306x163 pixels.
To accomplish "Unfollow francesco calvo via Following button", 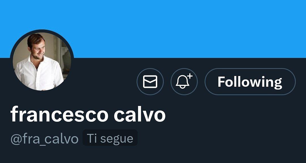I will click(x=250, y=81).
